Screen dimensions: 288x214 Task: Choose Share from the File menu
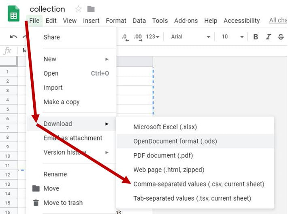(71, 37)
